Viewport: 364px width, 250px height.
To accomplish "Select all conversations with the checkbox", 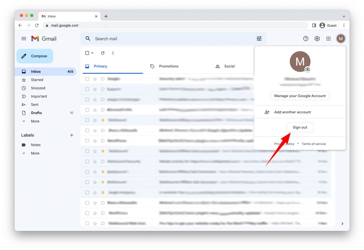I will (x=87, y=53).
